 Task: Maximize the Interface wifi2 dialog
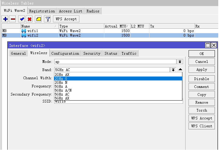(x=208, y=45)
